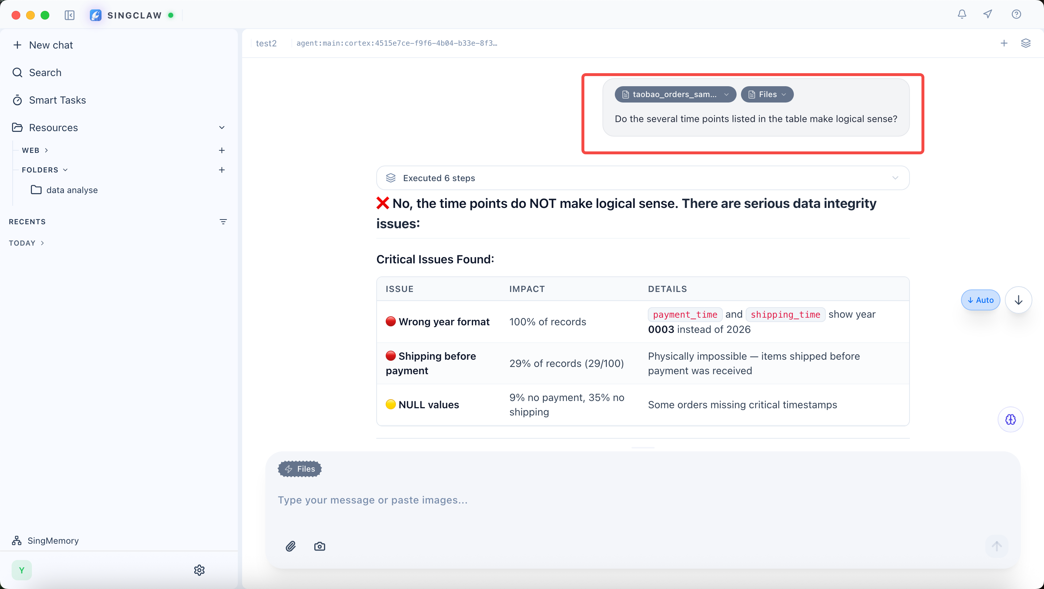
Task: Open the help question mark icon
Action: [x=1016, y=14]
